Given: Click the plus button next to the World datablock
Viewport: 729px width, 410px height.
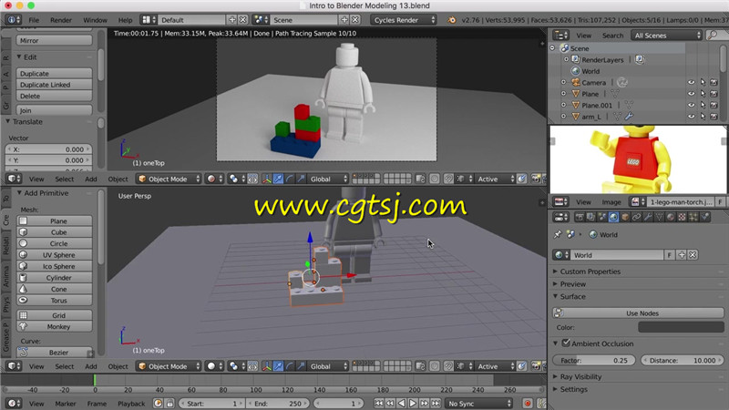Looking at the screenshot, I should tap(682, 255).
